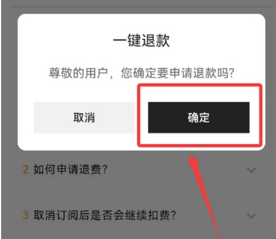Select the orange number 3 label
This screenshot has width=276, height=239.
[26, 215]
